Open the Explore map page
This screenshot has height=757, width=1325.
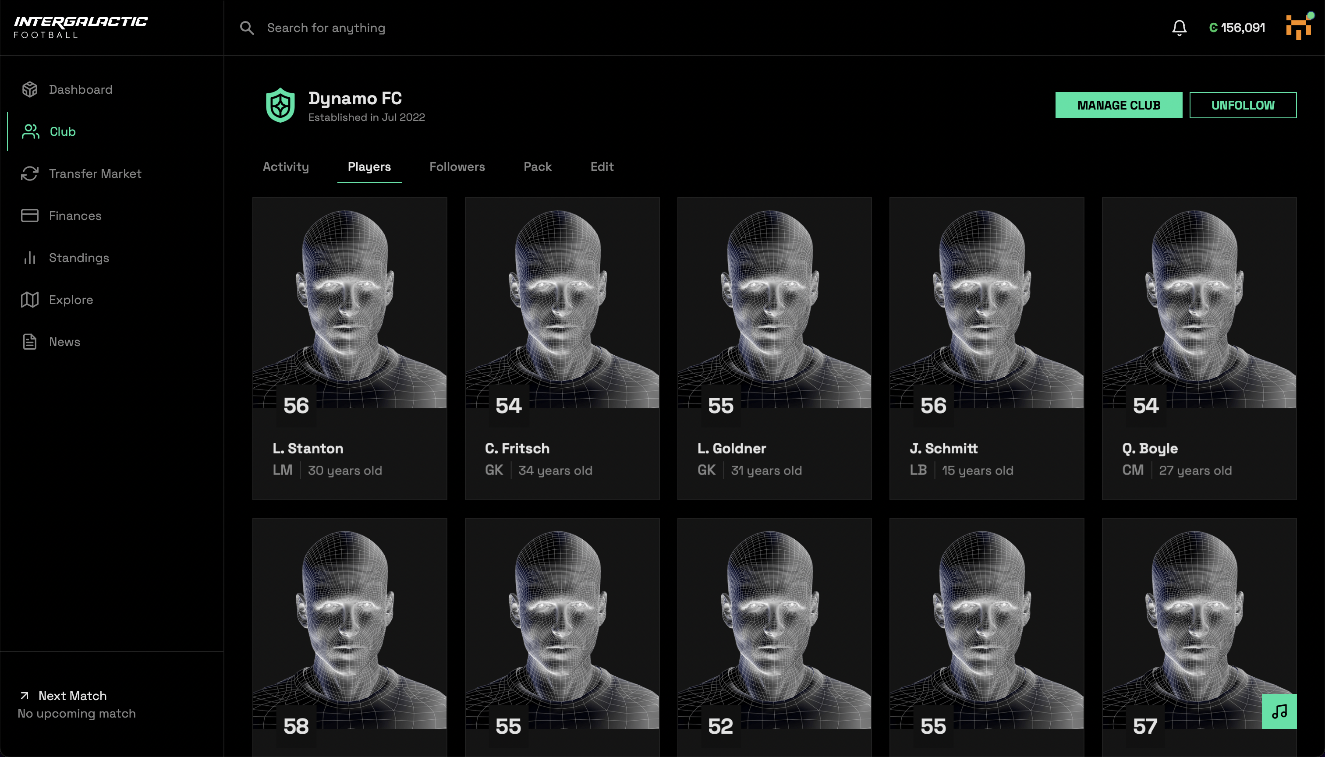point(71,300)
